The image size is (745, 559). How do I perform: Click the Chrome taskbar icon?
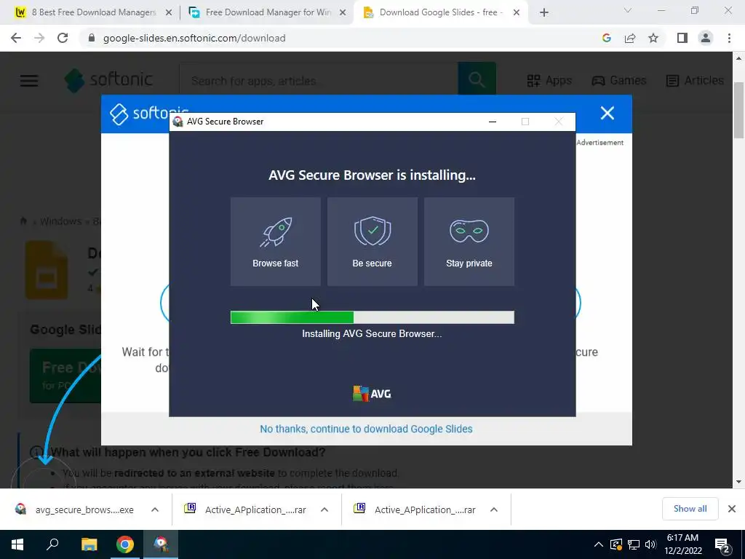(x=125, y=544)
